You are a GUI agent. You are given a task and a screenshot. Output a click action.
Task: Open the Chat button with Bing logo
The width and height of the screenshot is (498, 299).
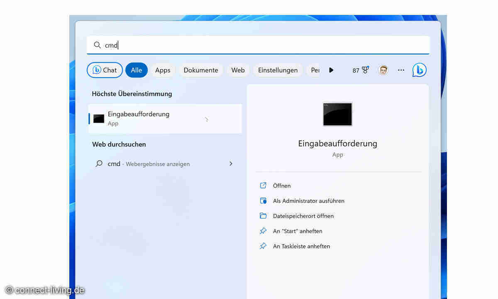(105, 70)
